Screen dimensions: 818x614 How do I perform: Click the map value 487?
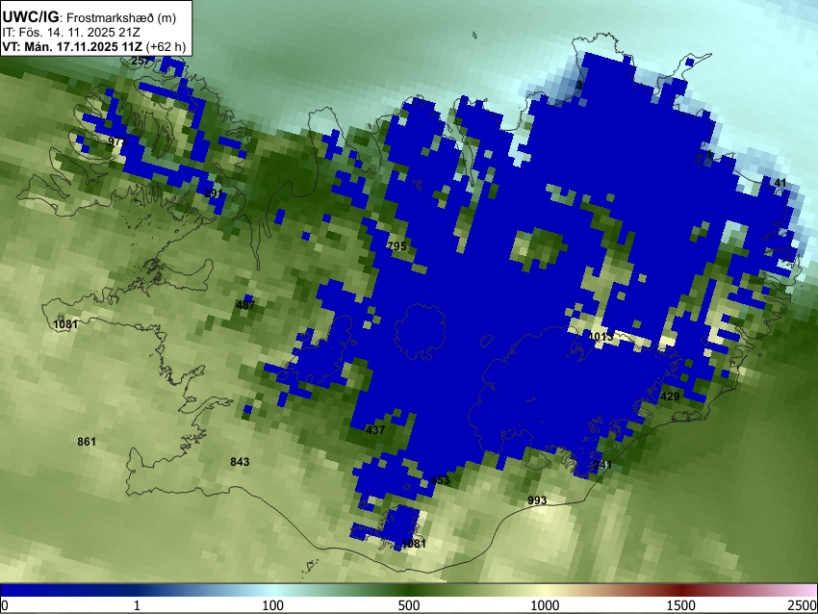tap(245, 305)
